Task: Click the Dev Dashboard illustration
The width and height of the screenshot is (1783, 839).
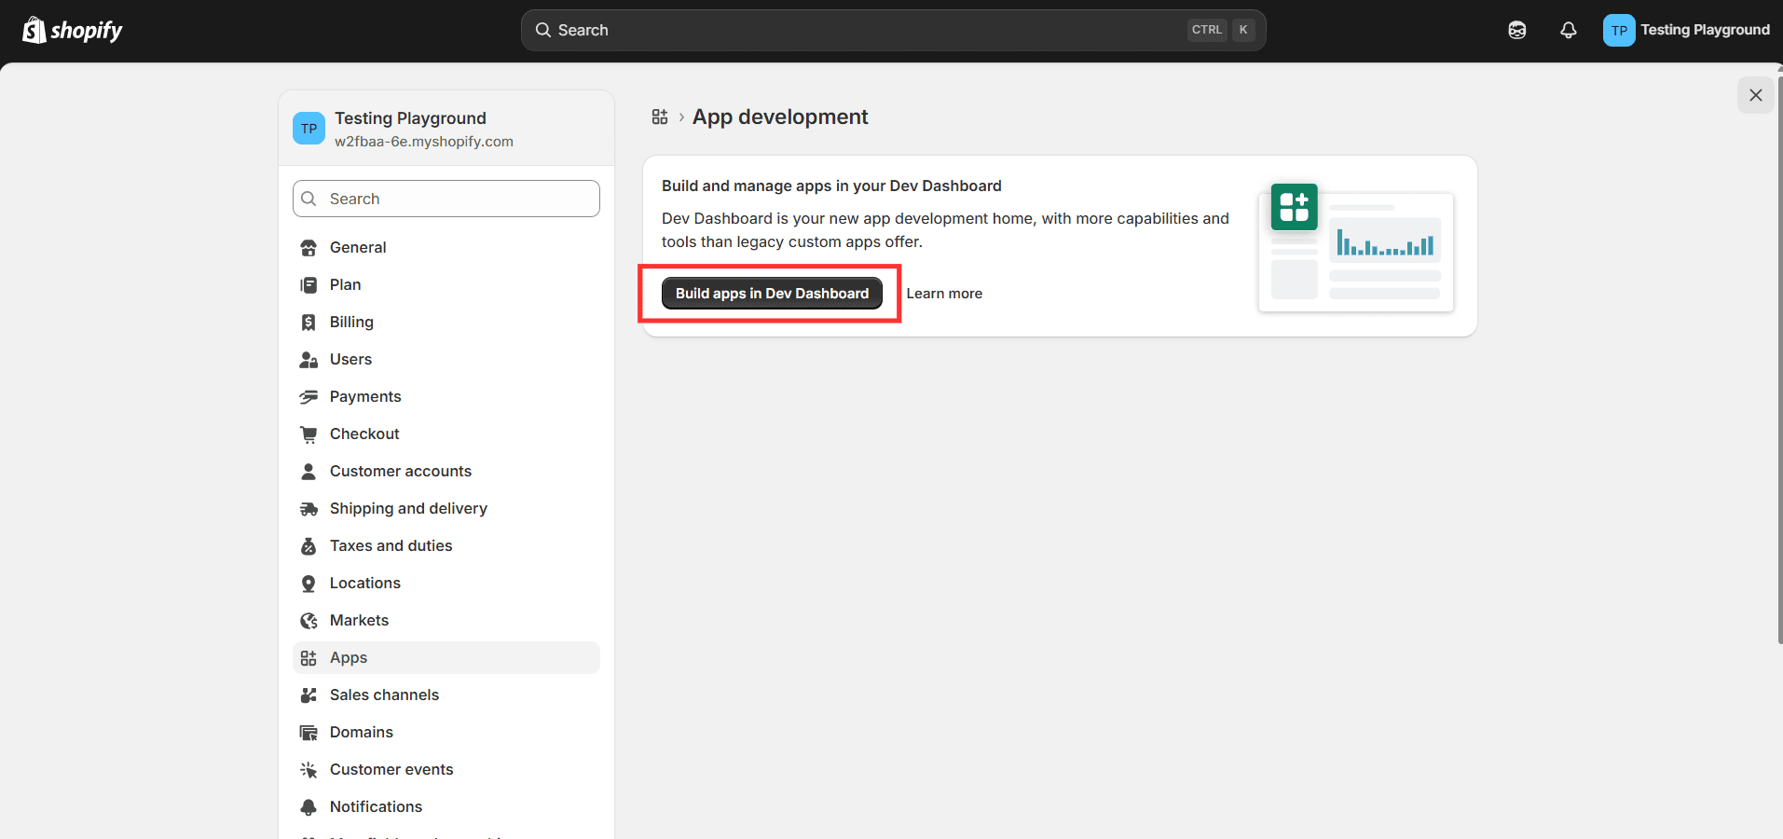Action: point(1356,248)
